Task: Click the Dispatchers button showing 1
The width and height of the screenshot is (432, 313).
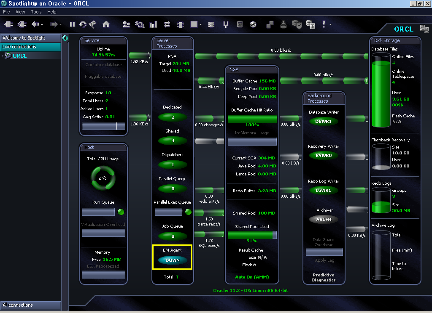Action: tap(173, 164)
